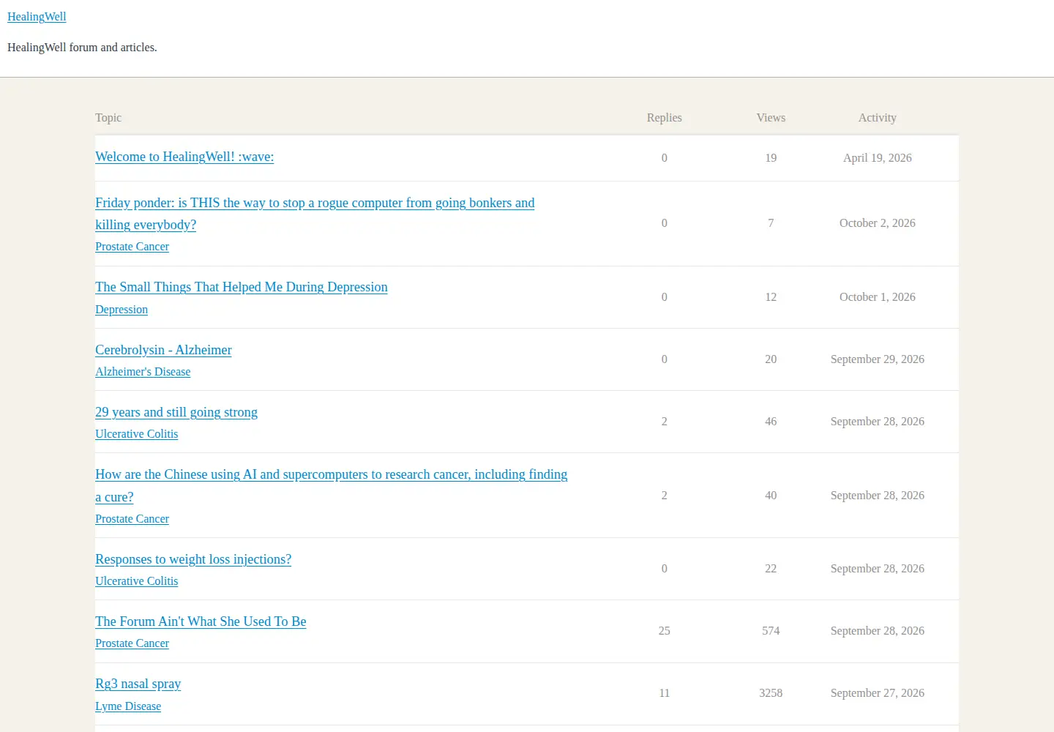The image size is (1054, 732).
Task: Click the 'October 2, 2026' activity date
Action: 878,223
